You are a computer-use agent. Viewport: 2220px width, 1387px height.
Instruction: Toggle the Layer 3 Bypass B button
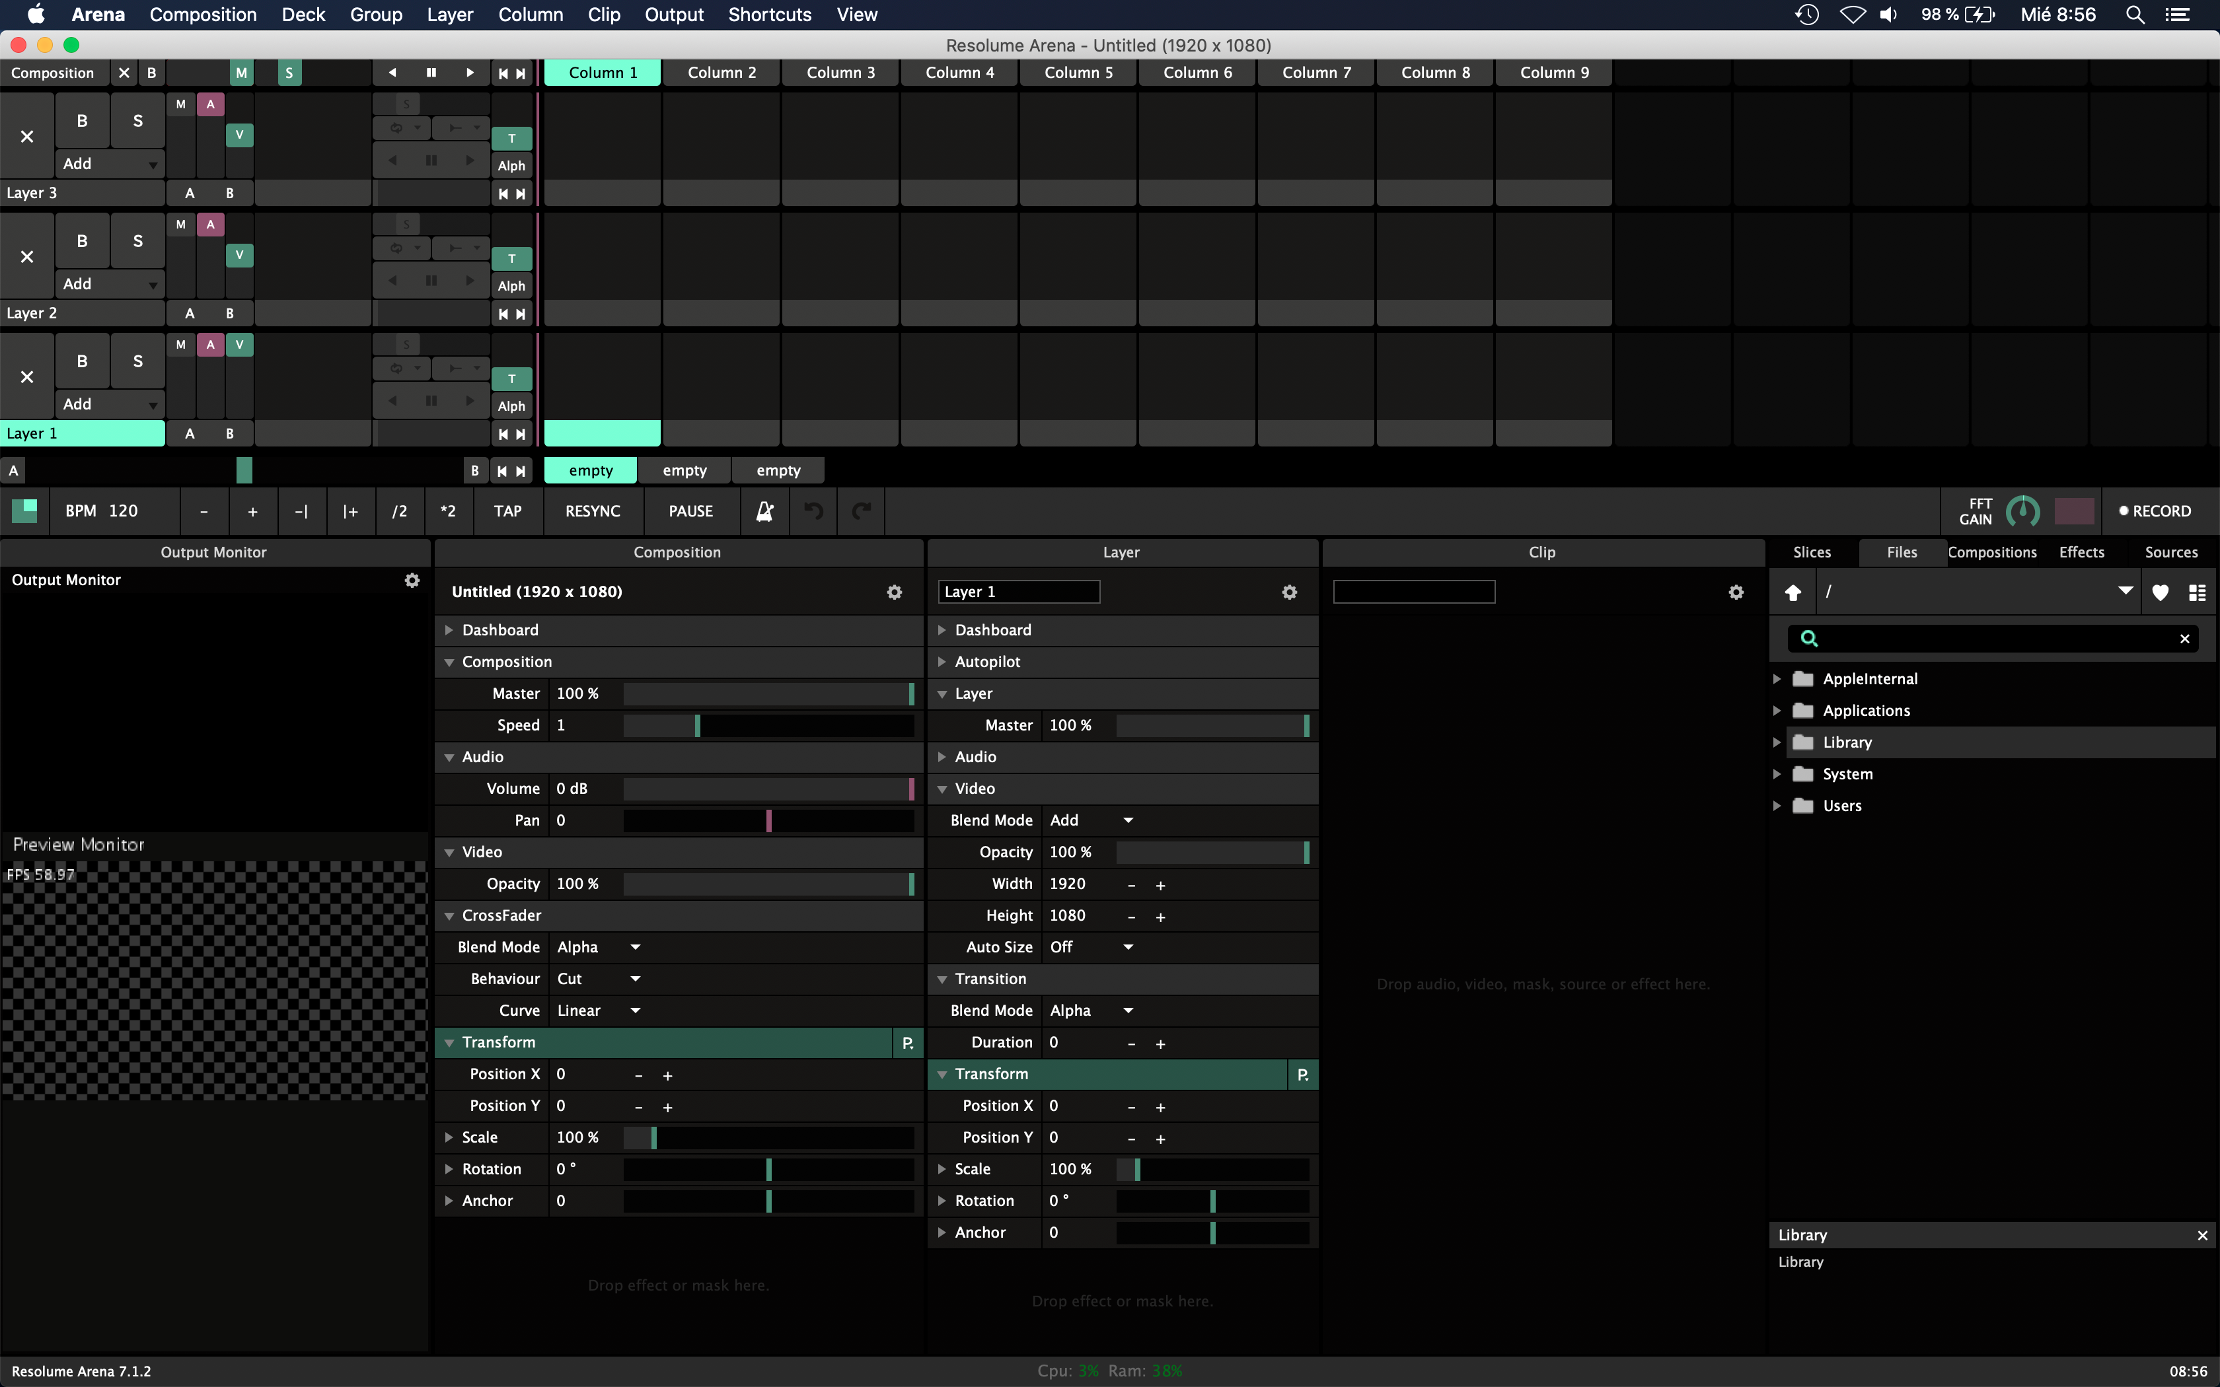[82, 120]
